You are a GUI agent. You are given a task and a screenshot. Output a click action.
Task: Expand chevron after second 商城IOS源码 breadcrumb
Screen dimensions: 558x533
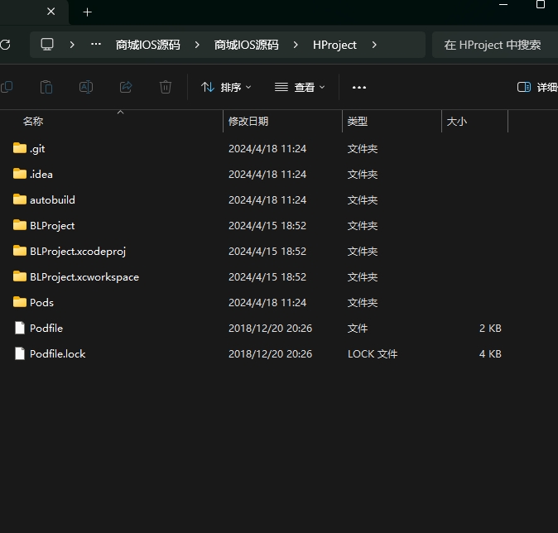(296, 45)
